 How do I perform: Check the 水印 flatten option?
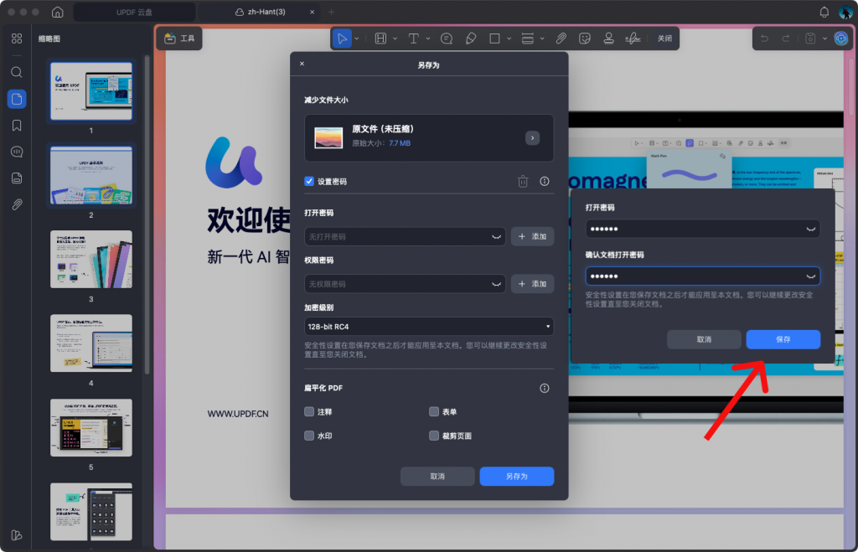pyautogui.click(x=309, y=436)
